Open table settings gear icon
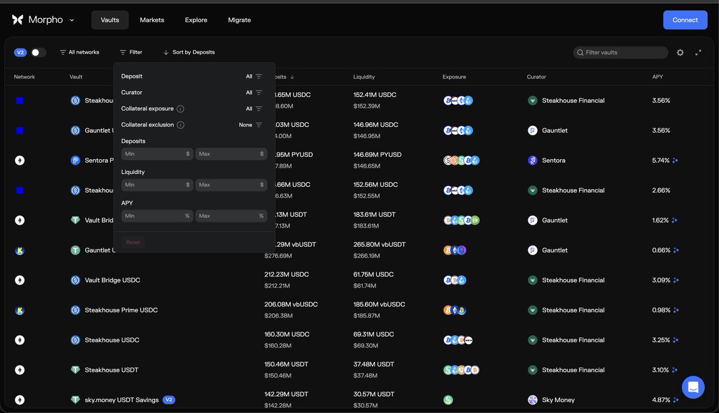The height and width of the screenshot is (413, 719). 680,53
